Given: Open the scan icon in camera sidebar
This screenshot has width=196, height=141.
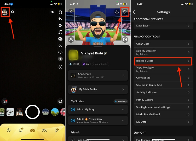Looking at the screenshot, I should pos(60,67).
